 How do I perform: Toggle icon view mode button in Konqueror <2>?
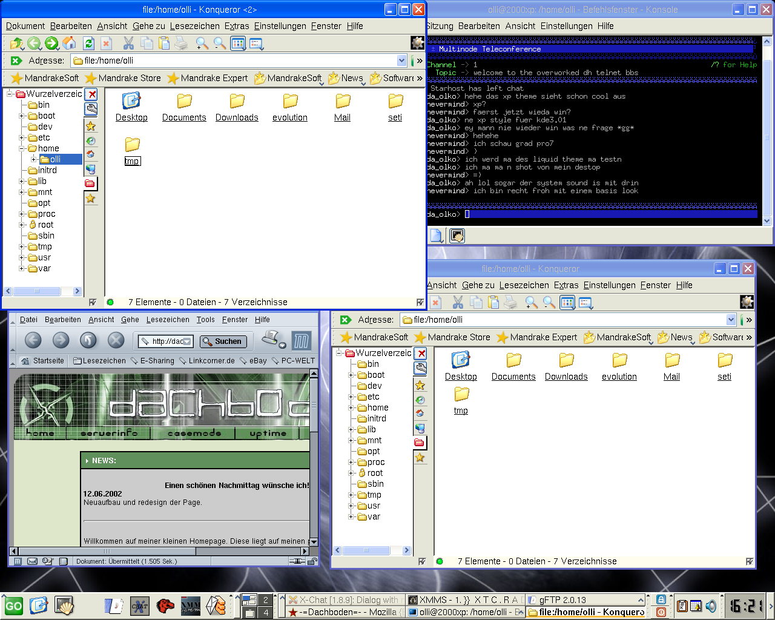[x=238, y=43]
